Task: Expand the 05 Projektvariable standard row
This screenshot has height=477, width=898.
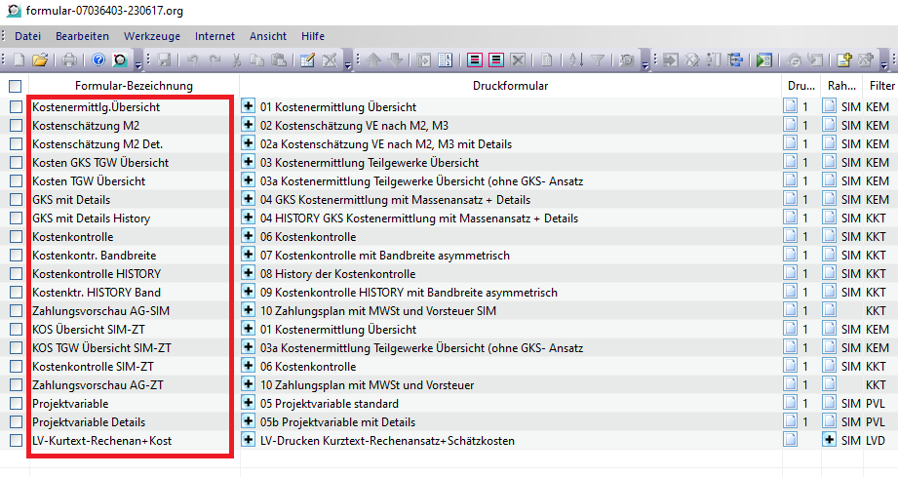Action: pos(248,404)
